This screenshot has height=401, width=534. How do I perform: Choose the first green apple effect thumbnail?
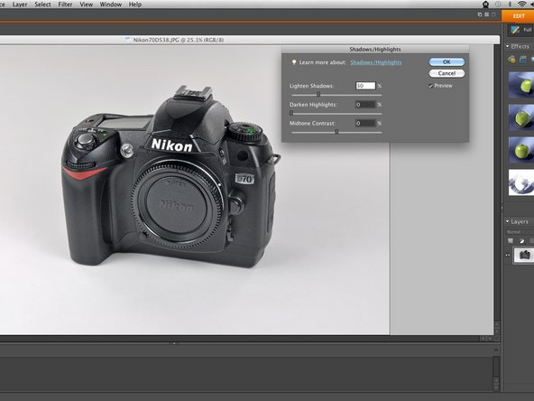(521, 85)
